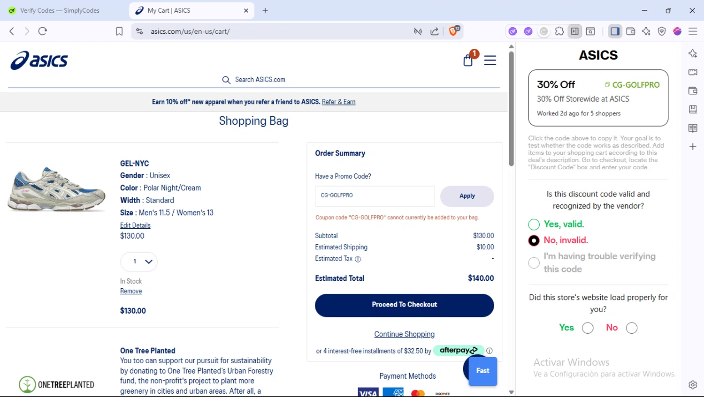Image resolution: width=704 pixels, height=397 pixels.
Task: Open the Brave VPN shield icon
Action: (x=662, y=31)
